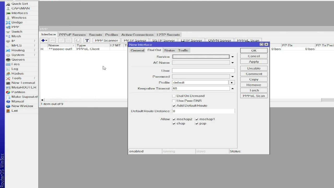Click the disable X toolbar icon
Image resolution: width=334 pixels, height=188 pixels.
click(69, 40)
